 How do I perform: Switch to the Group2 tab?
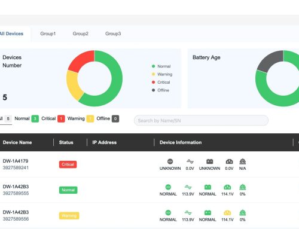(x=80, y=33)
